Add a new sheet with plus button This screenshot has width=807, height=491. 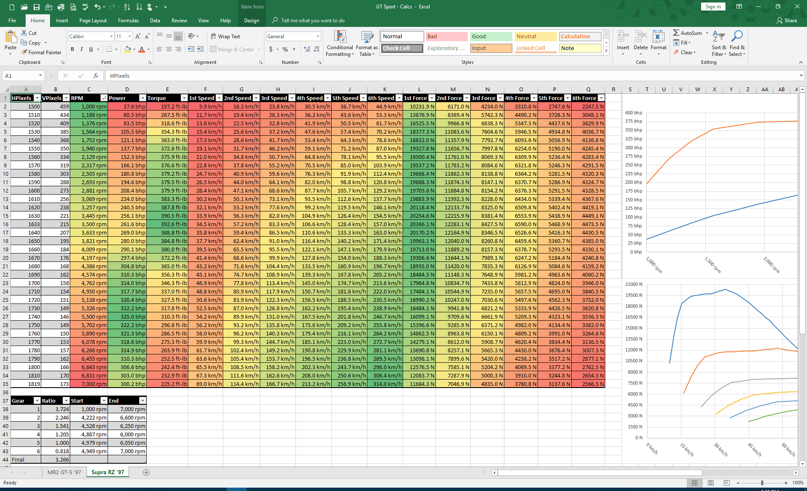pos(146,472)
